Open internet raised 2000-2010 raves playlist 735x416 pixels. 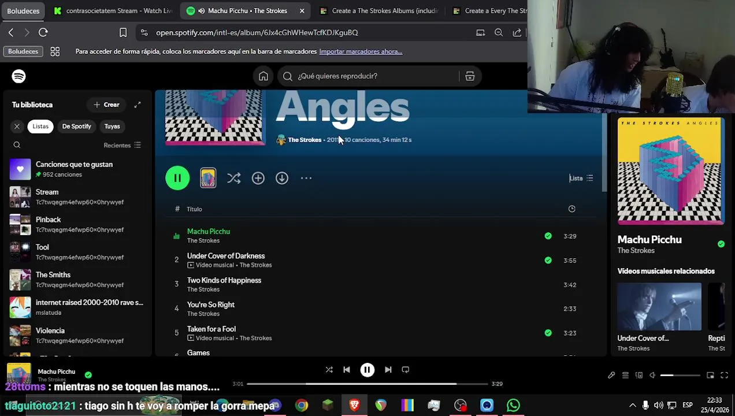76,307
